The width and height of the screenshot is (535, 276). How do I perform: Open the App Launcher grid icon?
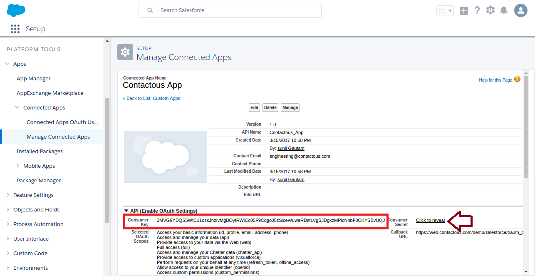(x=15, y=29)
